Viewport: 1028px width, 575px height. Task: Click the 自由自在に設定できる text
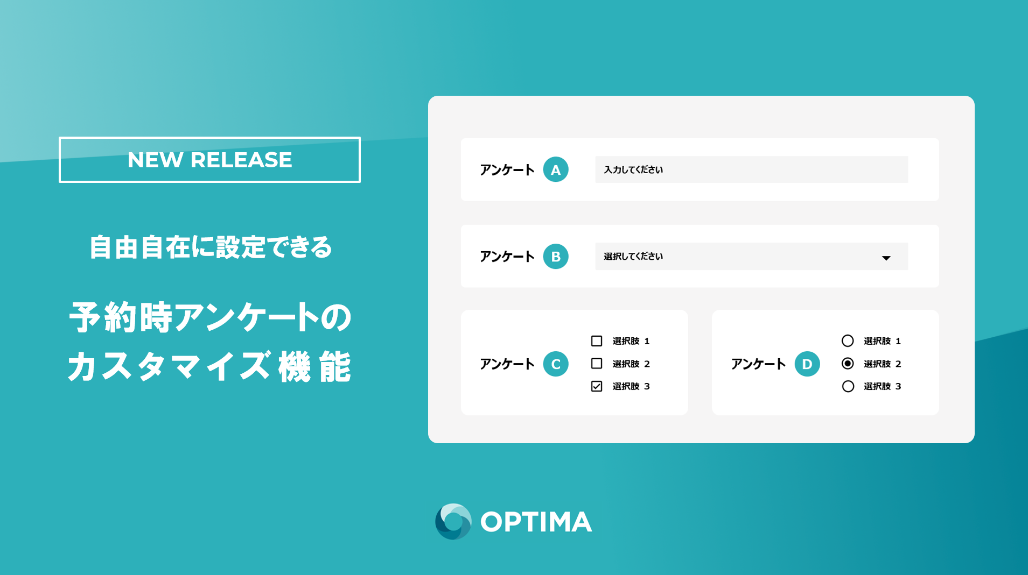point(210,247)
